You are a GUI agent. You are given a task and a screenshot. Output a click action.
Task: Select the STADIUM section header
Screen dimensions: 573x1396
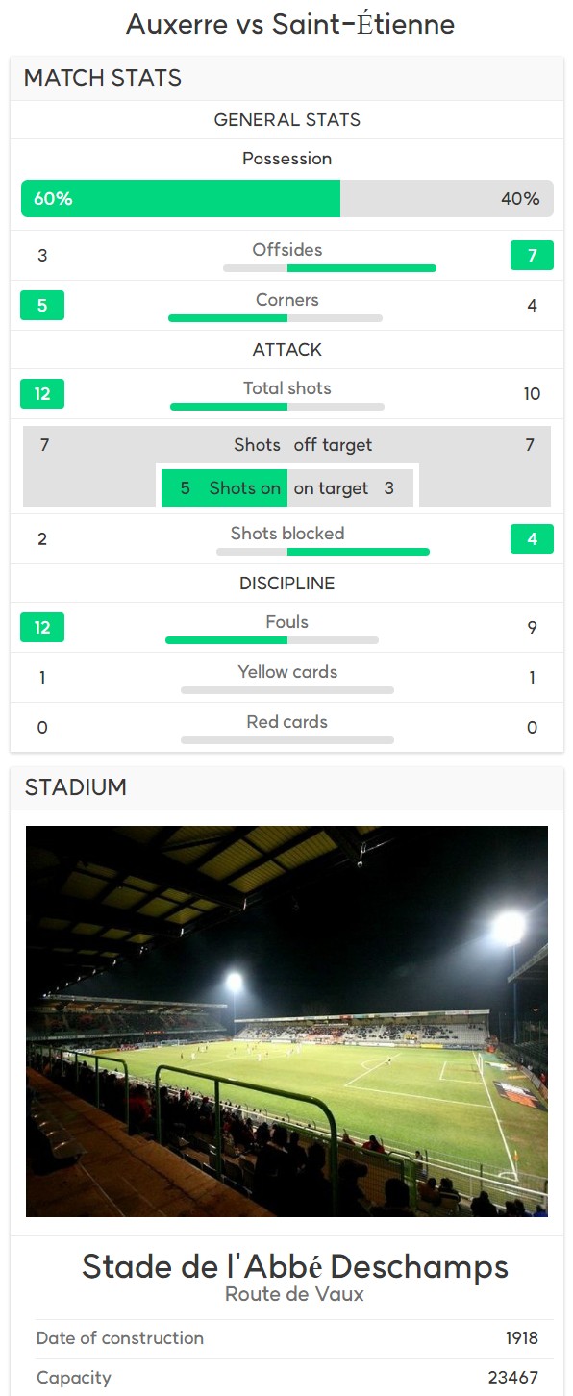[x=286, y=787]
